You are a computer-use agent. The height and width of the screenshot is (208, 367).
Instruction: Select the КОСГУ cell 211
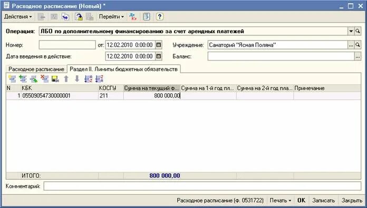111,96
